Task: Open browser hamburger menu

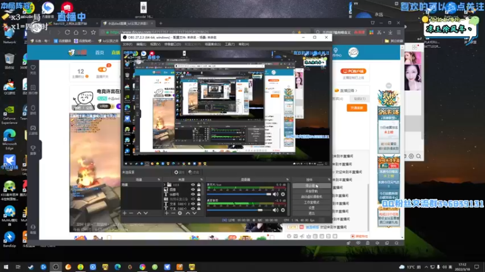Action: click(399, 32)
